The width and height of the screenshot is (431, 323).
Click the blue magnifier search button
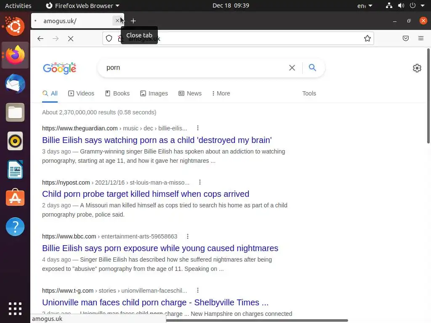[x=312, y=68]
